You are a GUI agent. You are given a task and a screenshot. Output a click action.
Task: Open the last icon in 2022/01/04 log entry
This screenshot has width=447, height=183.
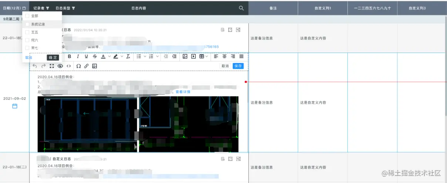tap(238, 30)
